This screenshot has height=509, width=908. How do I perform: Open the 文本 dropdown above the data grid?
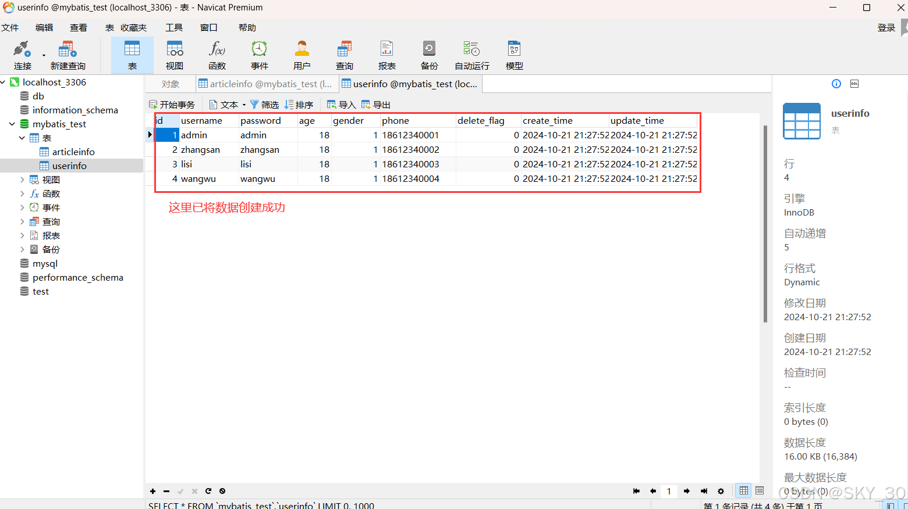231,104
